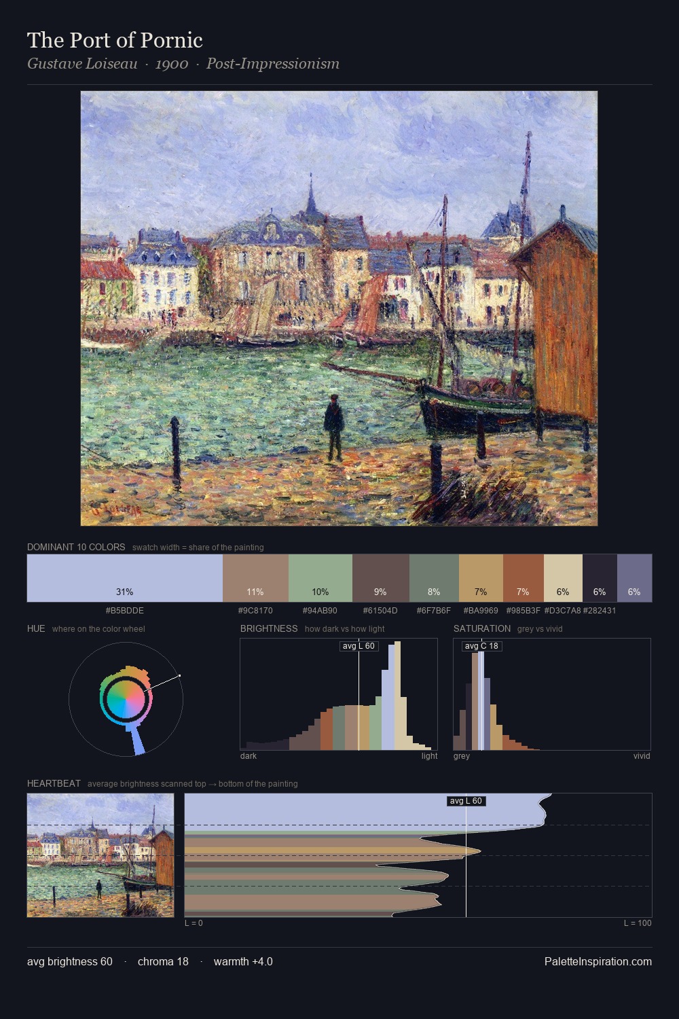Click the avg C 18 label in Saturation
Screen dimensions: 679x1019
tap(481, 646)
